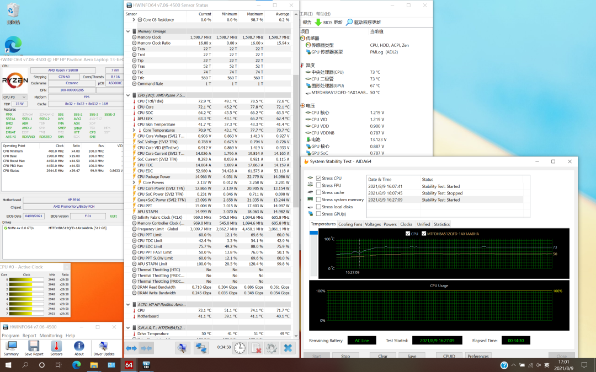Uncheck the Stress CPU checkbox

coord(318,178)
